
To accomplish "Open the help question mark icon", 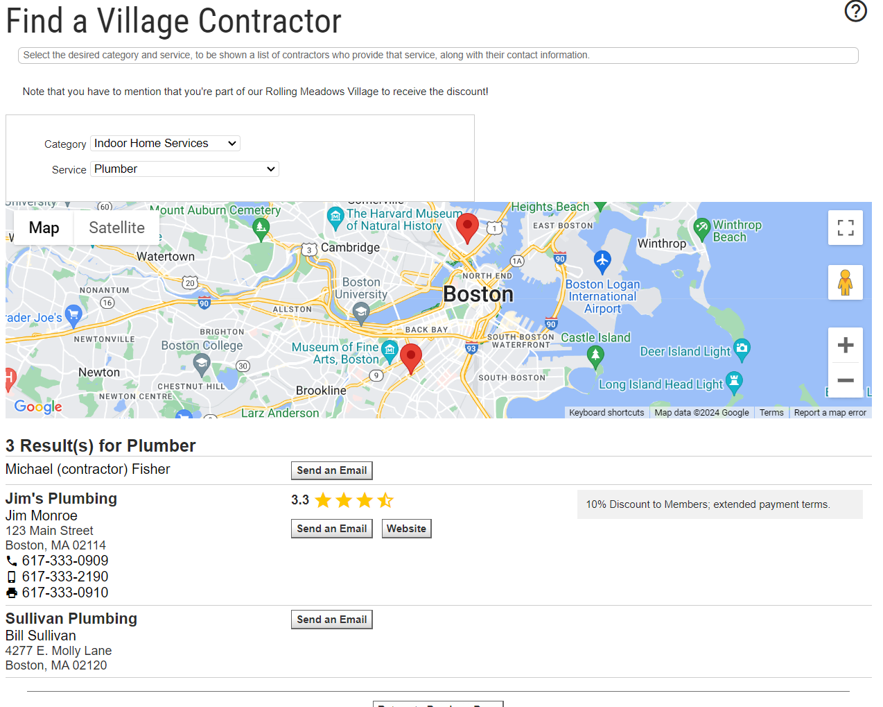I will (856, 11).
